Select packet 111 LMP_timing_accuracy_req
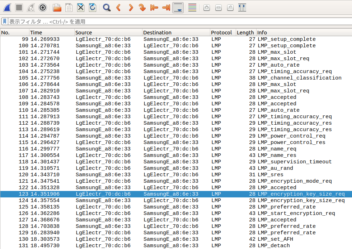 (x=176, y=116)
